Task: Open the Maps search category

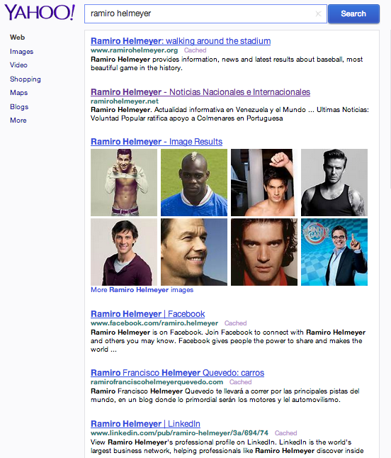Action: pos(19,93)
